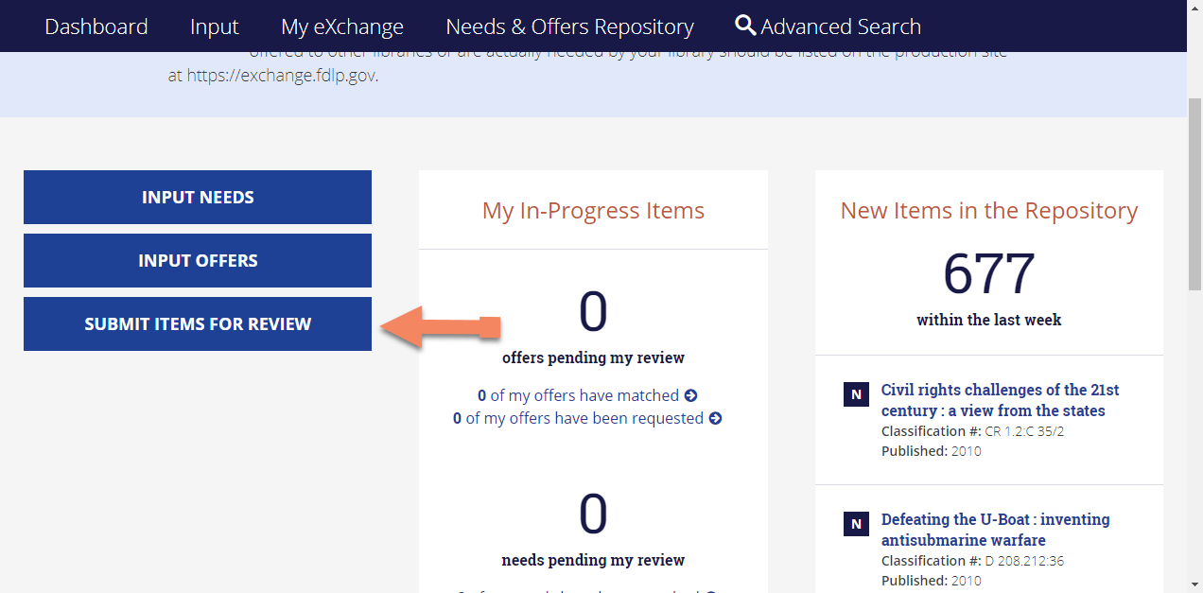Click 'Published: 2010' under Civil rights challenges
Screen dimensions: 1203x593
click(x=932, y=451)
